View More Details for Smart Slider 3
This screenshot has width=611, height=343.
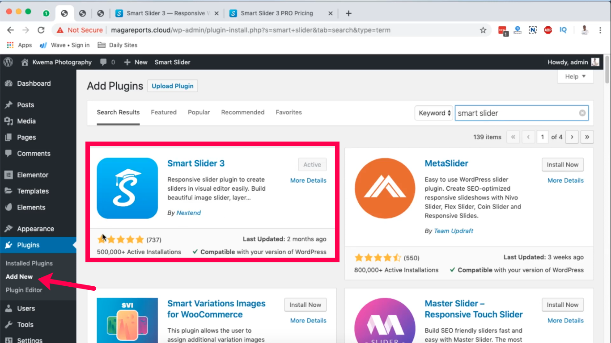[308, 180]
